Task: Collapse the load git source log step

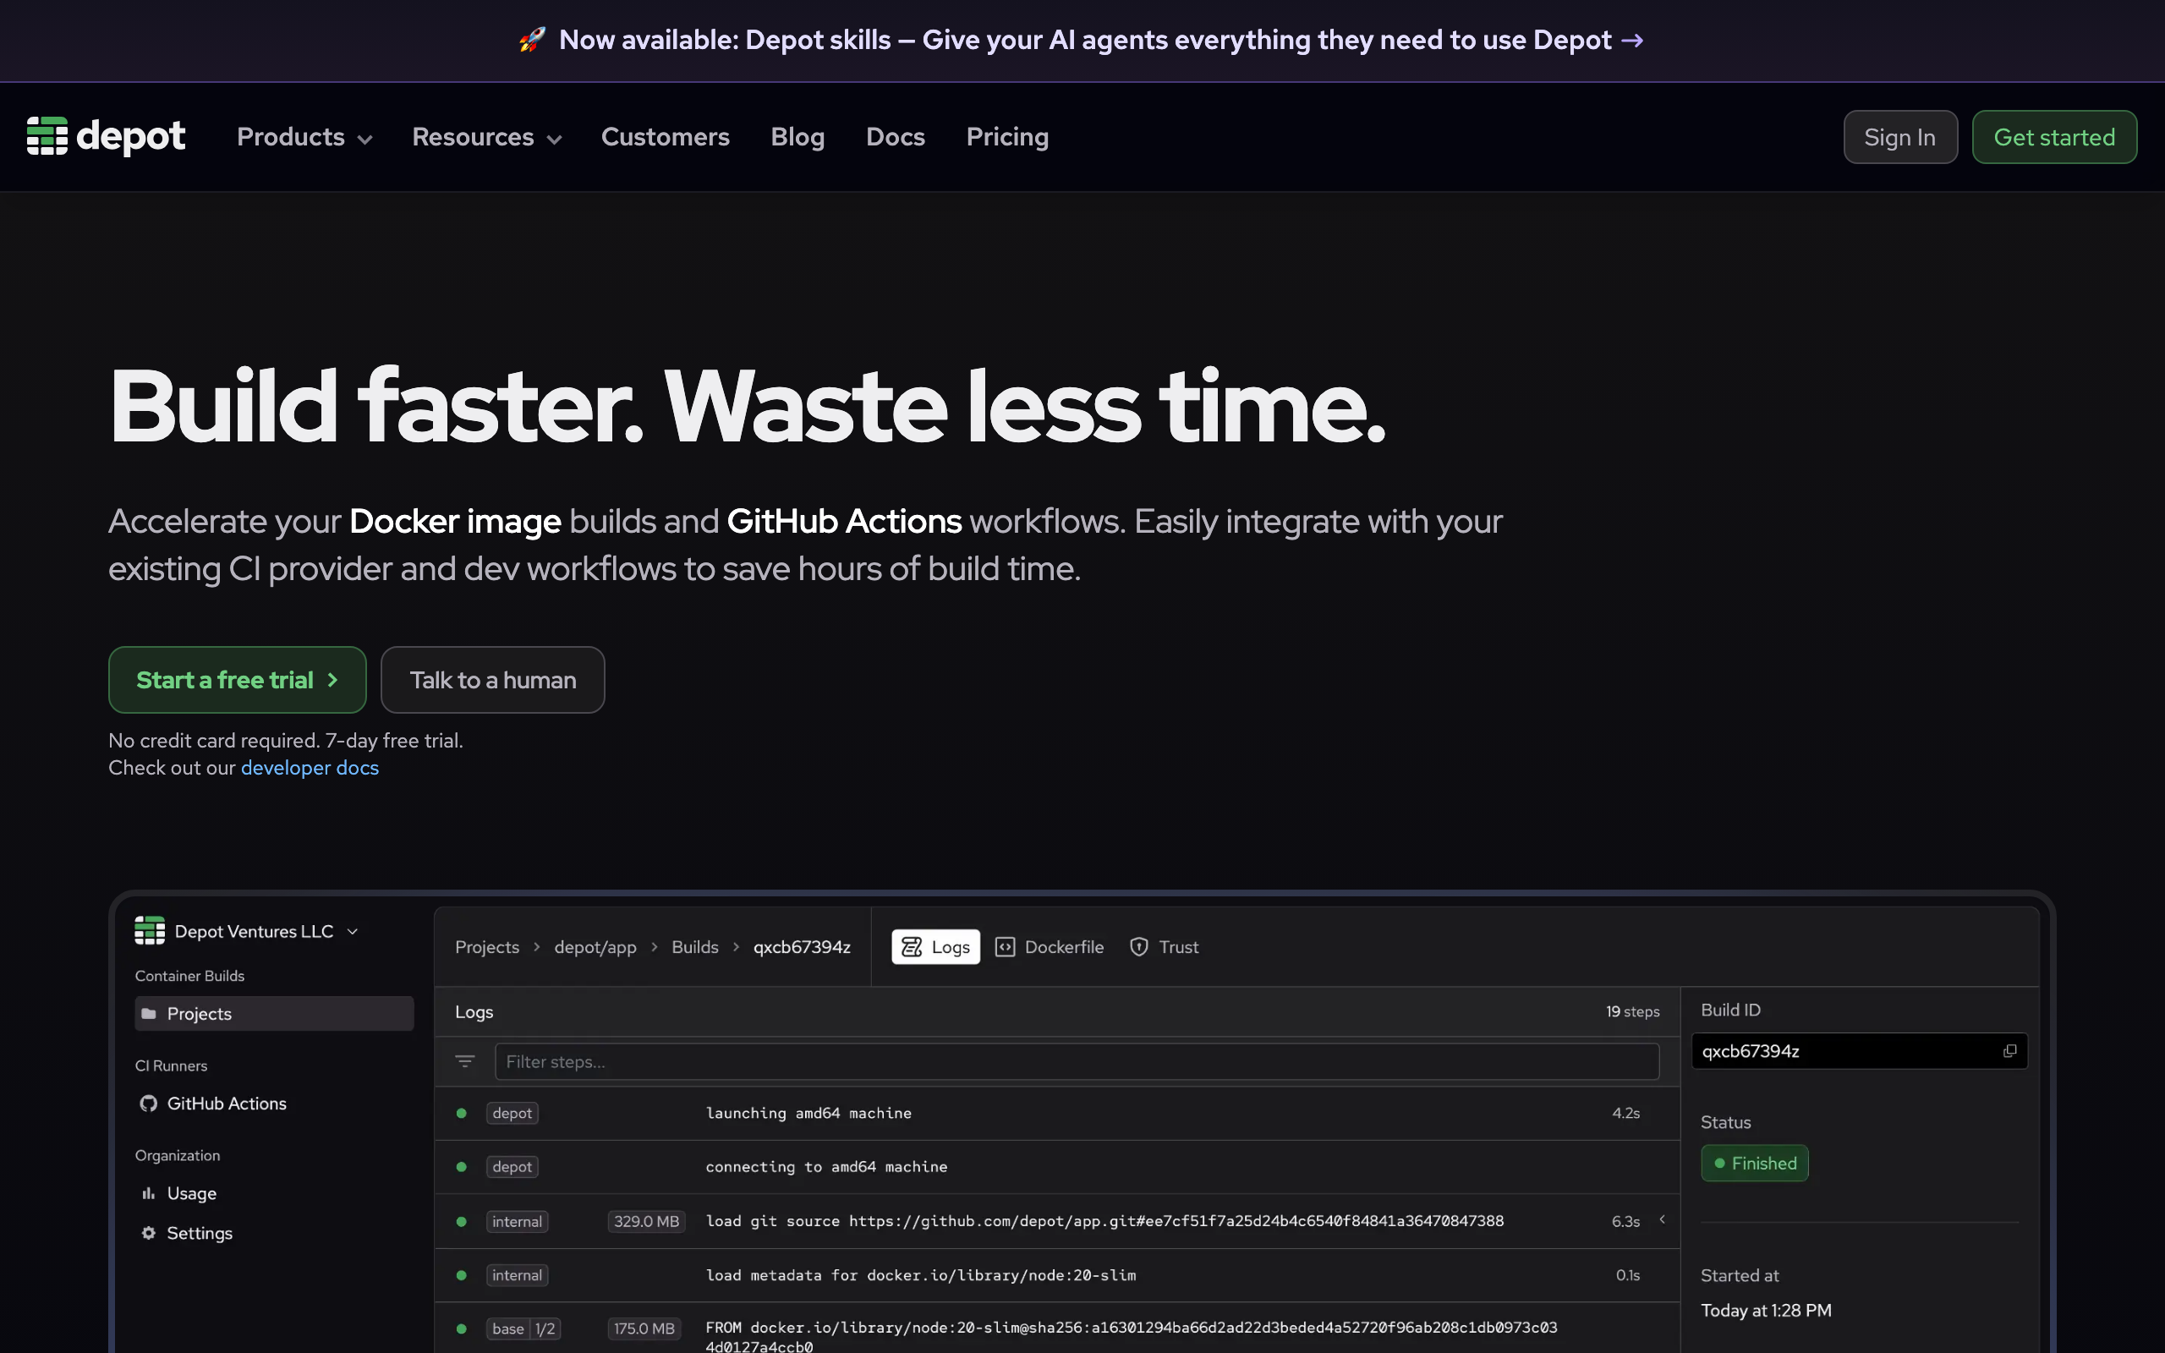Action: (1662, 1219)
